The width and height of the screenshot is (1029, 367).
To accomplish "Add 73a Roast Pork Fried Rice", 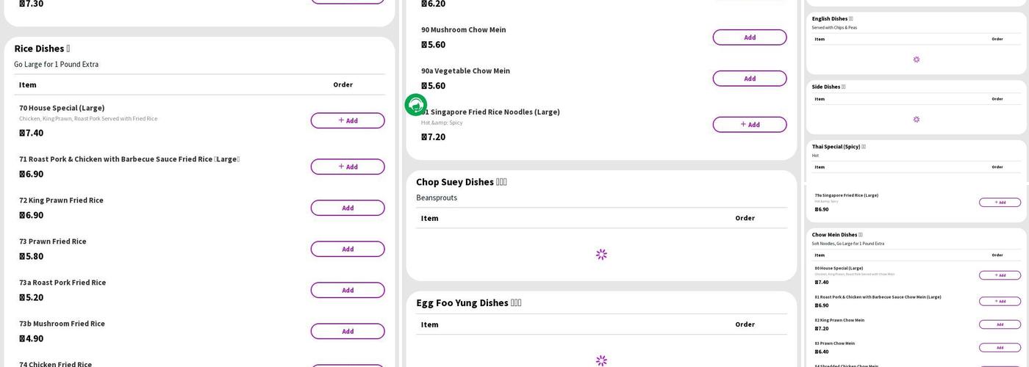I will pyautogui.click(x=348, y=290).
